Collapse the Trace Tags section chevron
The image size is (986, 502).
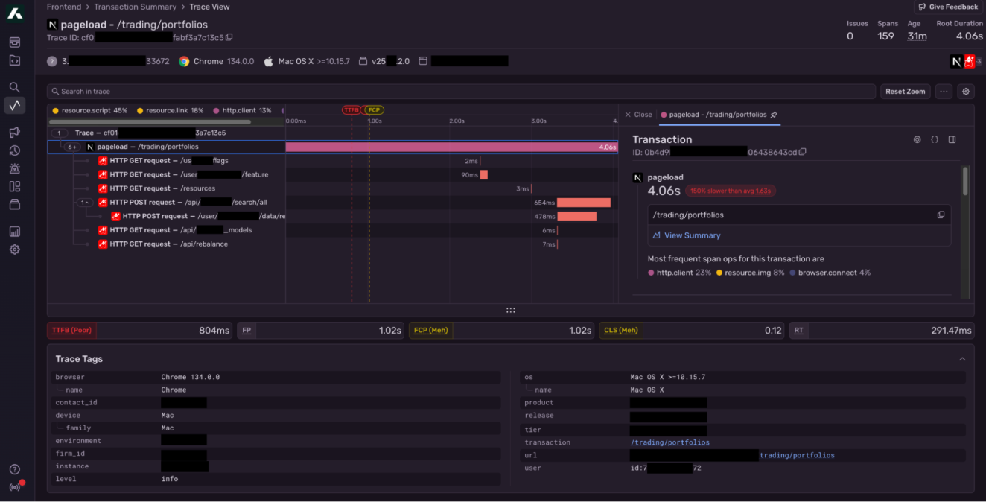pyautogui.click(x=961, y=359)
